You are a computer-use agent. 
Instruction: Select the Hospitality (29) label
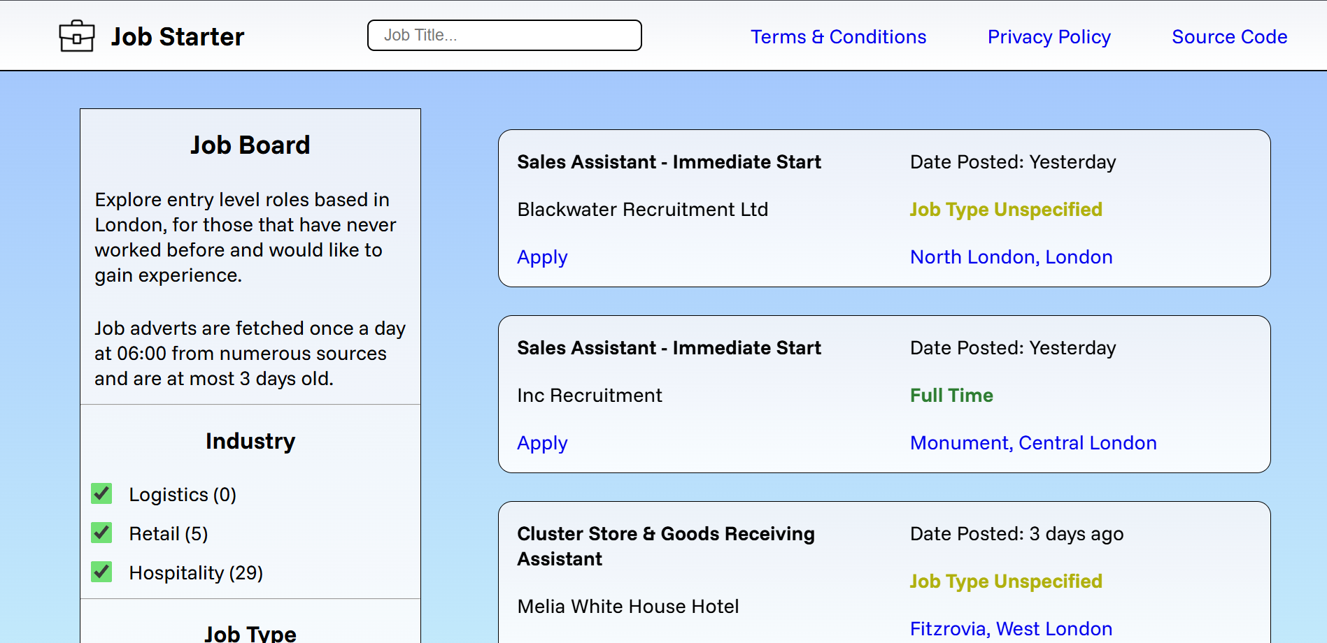tap(196, 573)
